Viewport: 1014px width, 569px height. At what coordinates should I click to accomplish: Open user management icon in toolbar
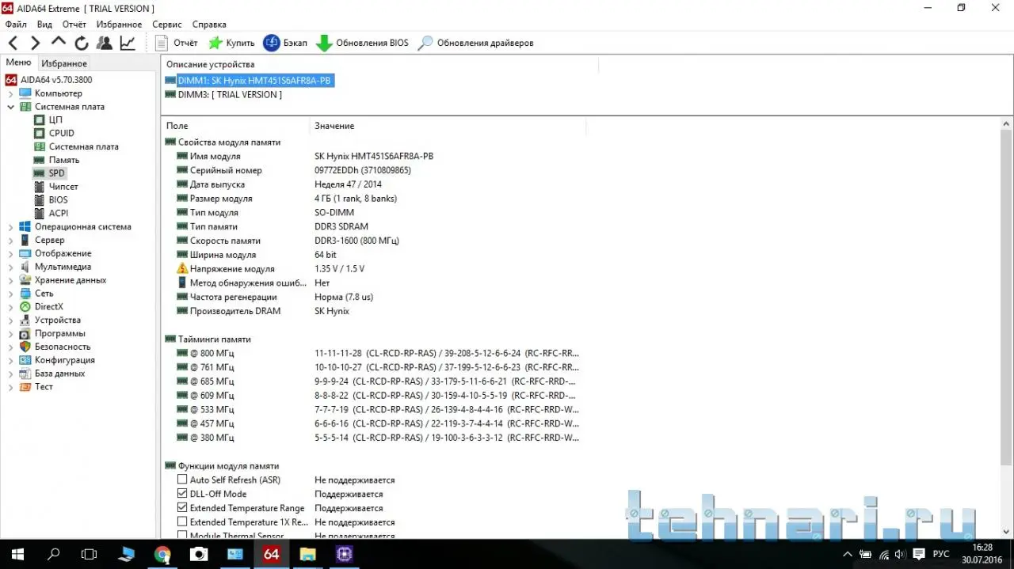pyautogui.click(x=105, y=43)
